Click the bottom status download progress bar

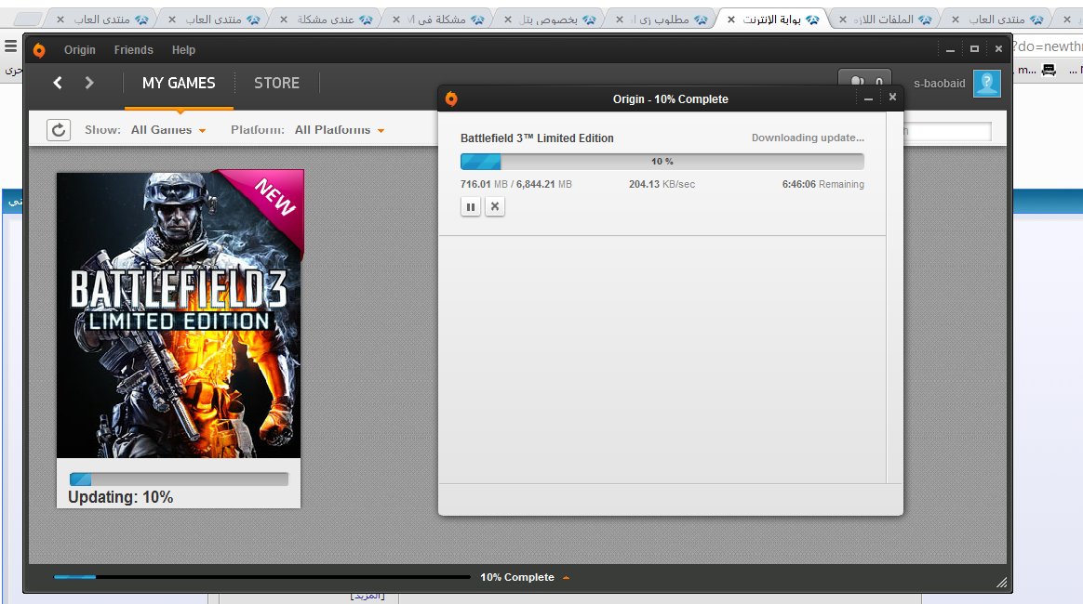click(261, 577)
